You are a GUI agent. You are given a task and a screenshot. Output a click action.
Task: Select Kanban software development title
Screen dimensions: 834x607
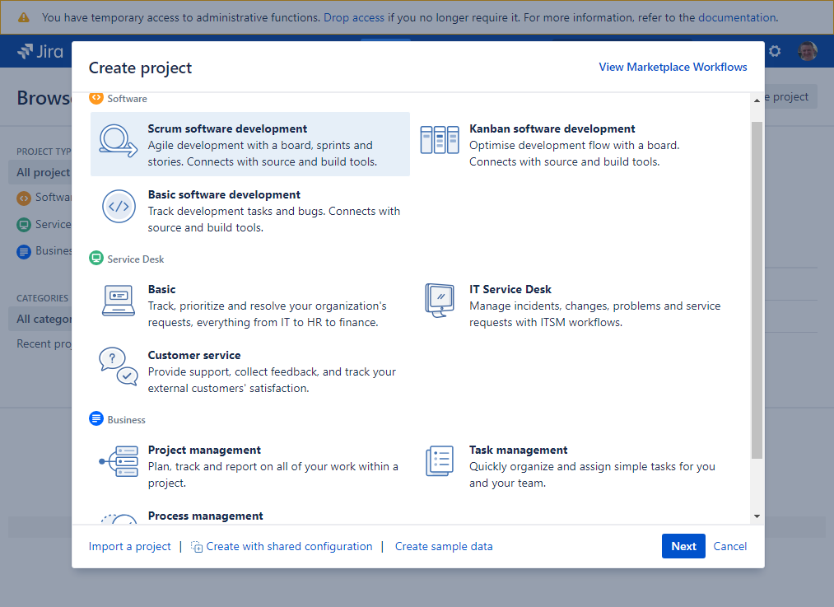(x=552, y=128)
